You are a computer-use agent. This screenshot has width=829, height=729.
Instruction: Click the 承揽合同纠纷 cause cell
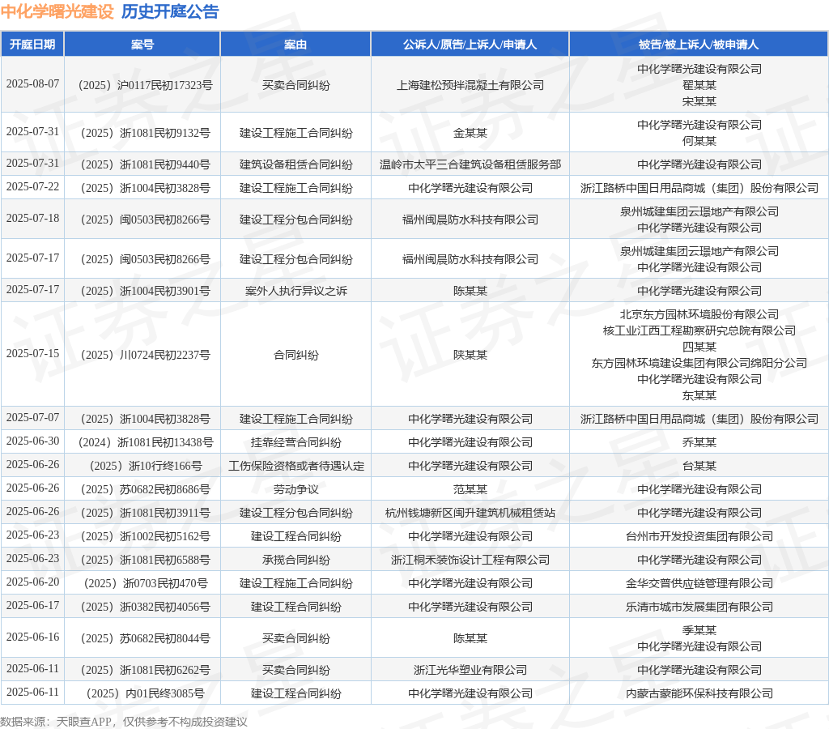[x=295, y=560]
